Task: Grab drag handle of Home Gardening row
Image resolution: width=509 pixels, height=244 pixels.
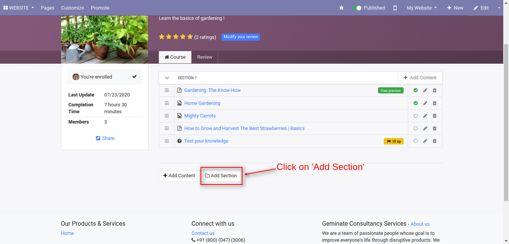Action: [166, 103]
